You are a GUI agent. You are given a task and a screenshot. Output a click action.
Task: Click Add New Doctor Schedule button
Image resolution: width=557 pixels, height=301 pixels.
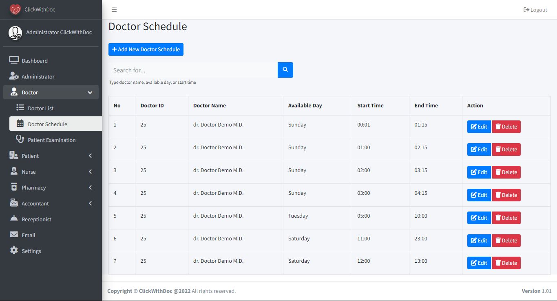(x=146, y=49)
